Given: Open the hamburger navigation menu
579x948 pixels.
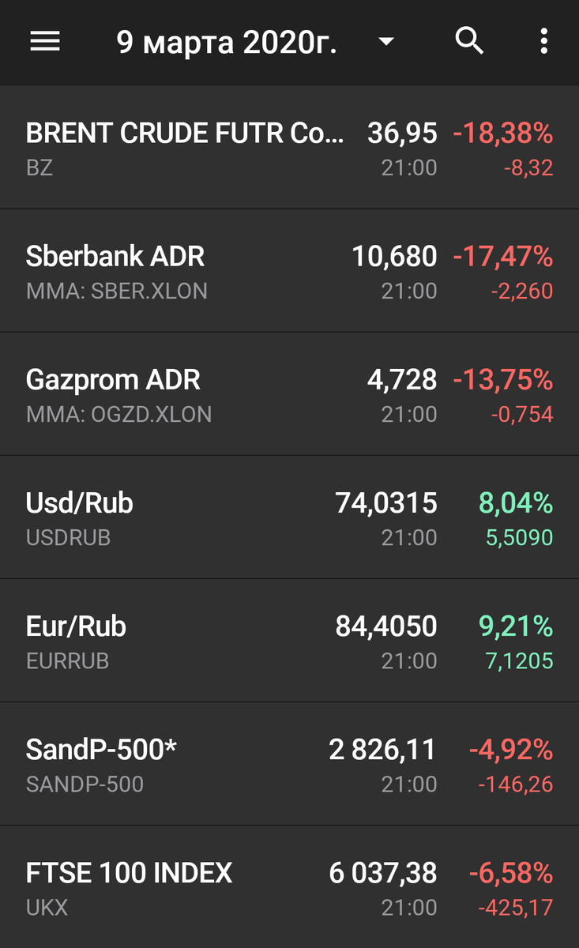Looking at the screenshot, I should (45, 41).
